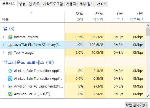Open the 시작프로그램 tab
This screenshot has height=108, width=150.
[x=53, y=4]
